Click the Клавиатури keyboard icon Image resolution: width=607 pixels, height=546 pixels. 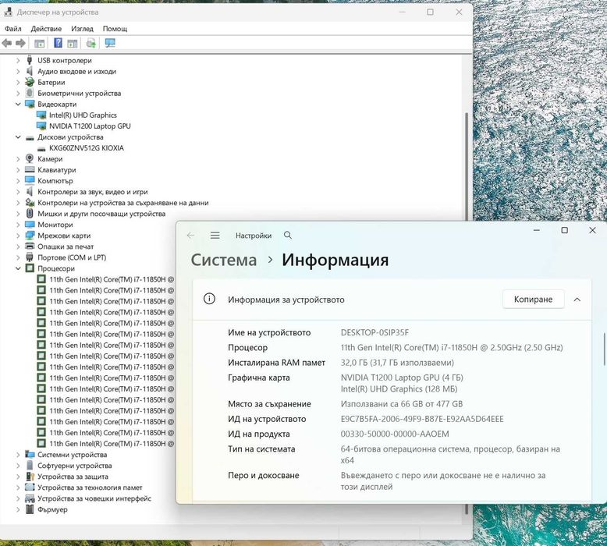30,169
